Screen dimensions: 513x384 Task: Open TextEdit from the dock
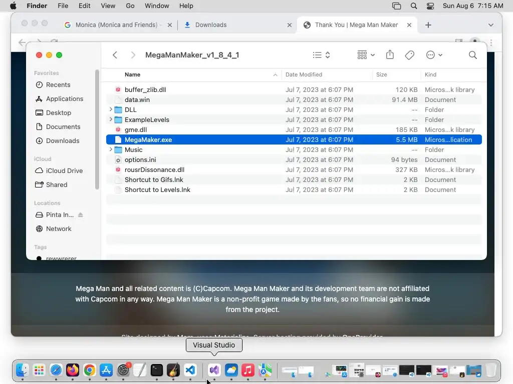pyautogui.click(x=140, y=370)
